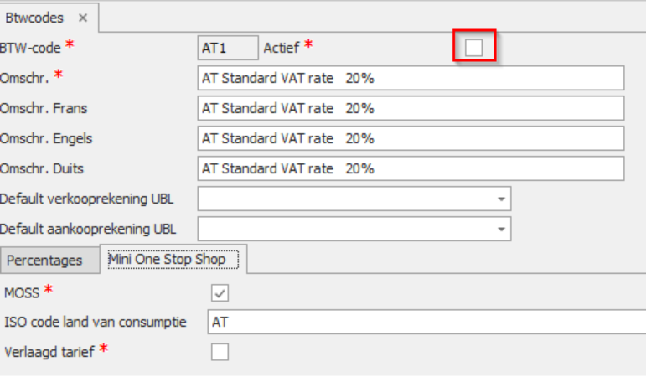This screenshot has height=377, width=646.
Task: Select the Btwcodes tab
Action: (x=34, y=18)
